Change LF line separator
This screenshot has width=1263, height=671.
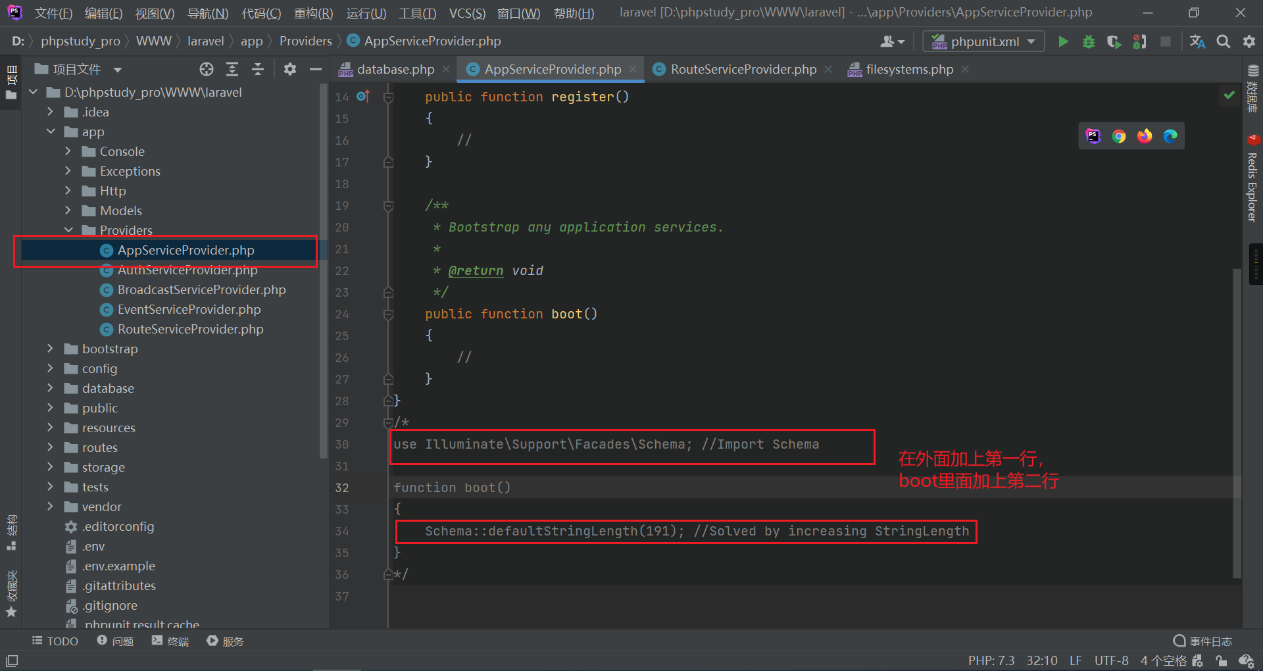1076,660
